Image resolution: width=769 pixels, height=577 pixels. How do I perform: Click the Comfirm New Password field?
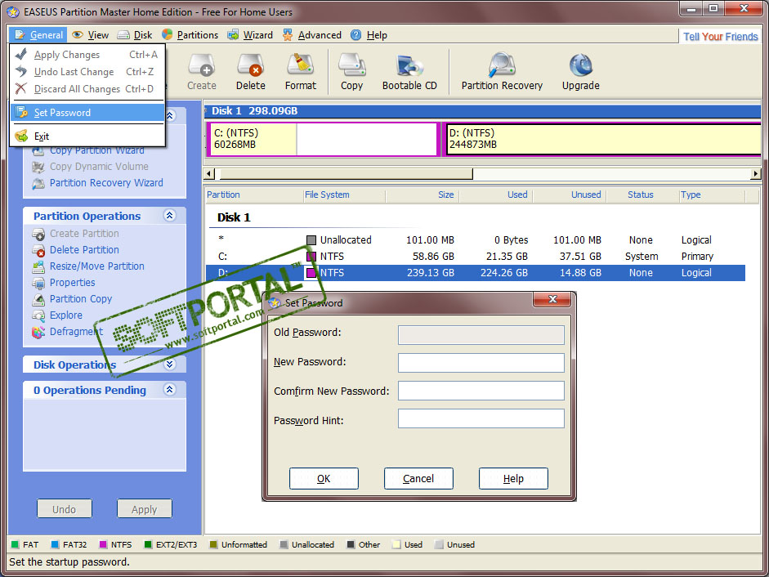pos(481,391)
